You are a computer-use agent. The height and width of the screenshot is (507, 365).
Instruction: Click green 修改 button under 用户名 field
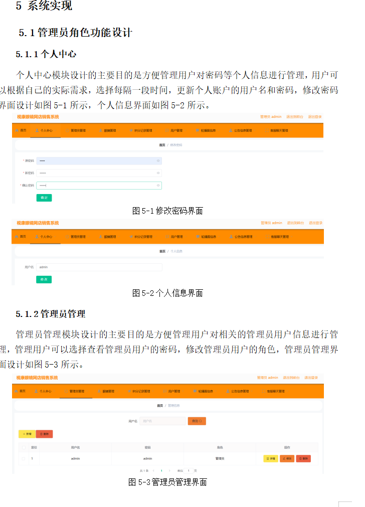click(x=44, y=279)
